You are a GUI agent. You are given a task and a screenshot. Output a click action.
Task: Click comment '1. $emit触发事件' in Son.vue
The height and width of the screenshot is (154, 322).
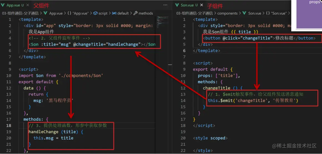(256, 95)
